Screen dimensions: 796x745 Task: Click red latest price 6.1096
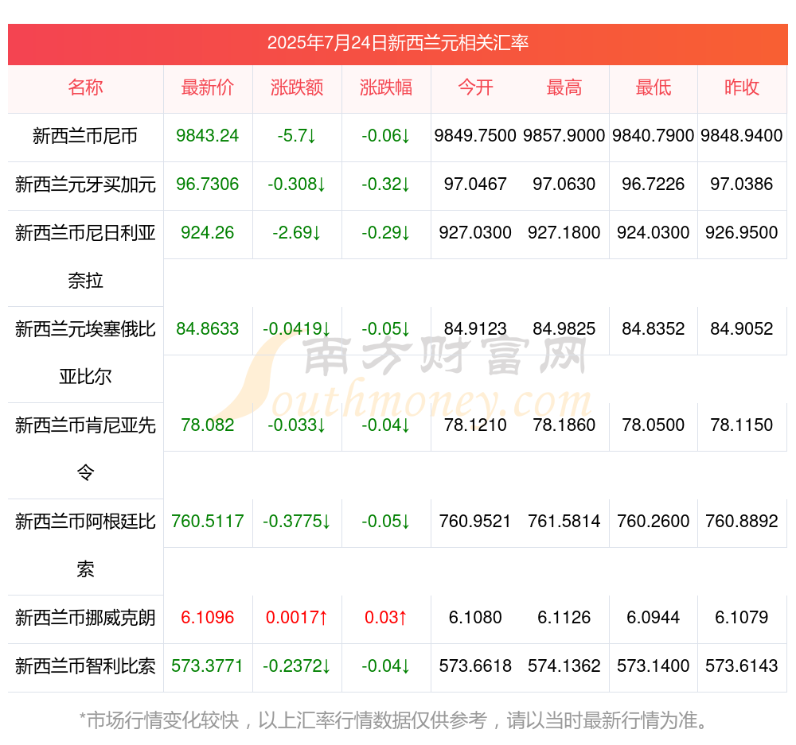coord(208,617)
